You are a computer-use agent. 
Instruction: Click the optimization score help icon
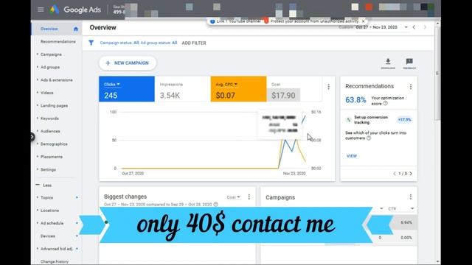[x=385, y=103]
